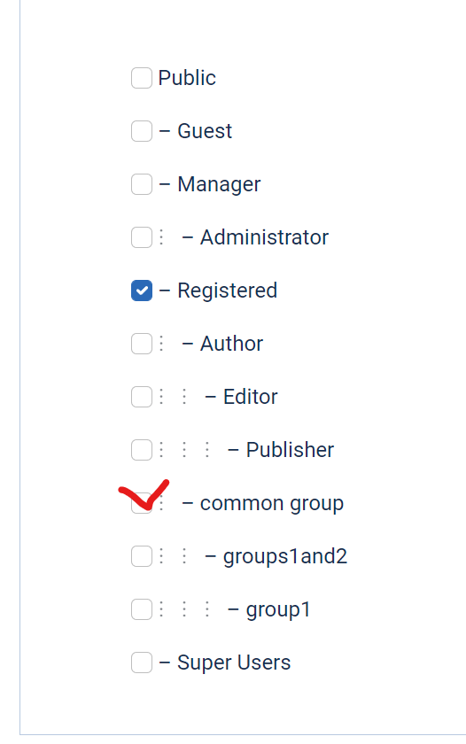Enable the Guest group checkbox
This screenshot has height=744, width=466.
(142, 131)
